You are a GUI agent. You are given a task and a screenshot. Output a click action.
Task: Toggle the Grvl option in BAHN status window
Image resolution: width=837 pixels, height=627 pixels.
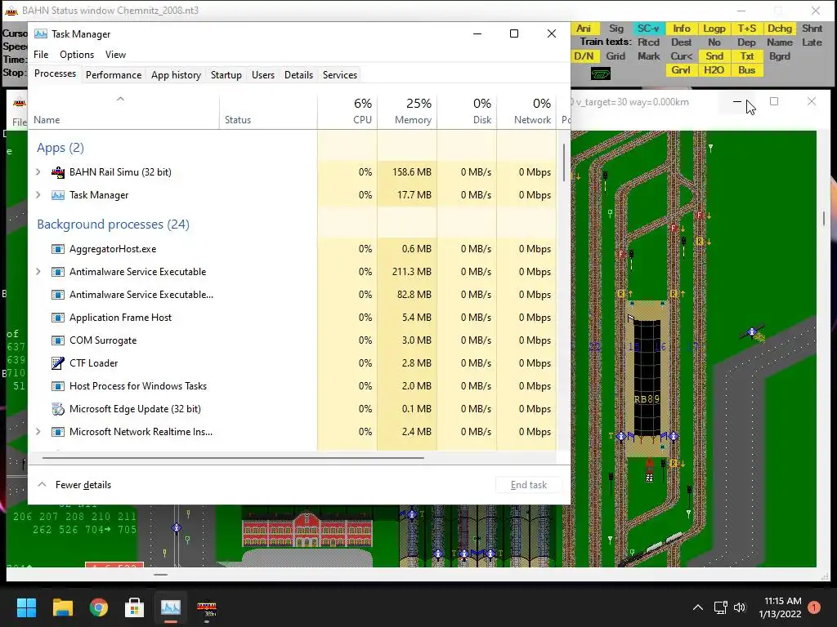tap(681, 70)
